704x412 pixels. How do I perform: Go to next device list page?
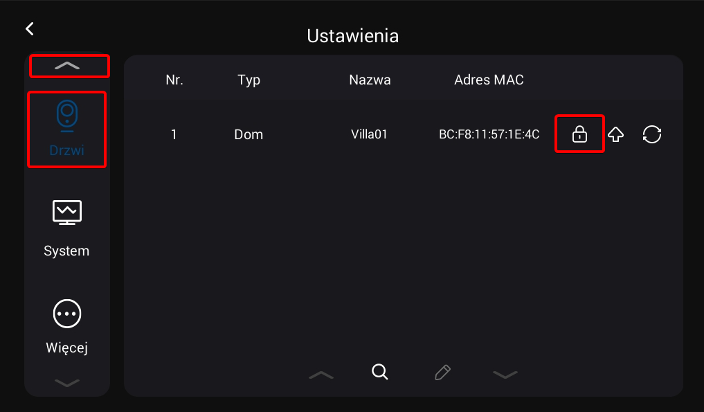pos(505,374)
